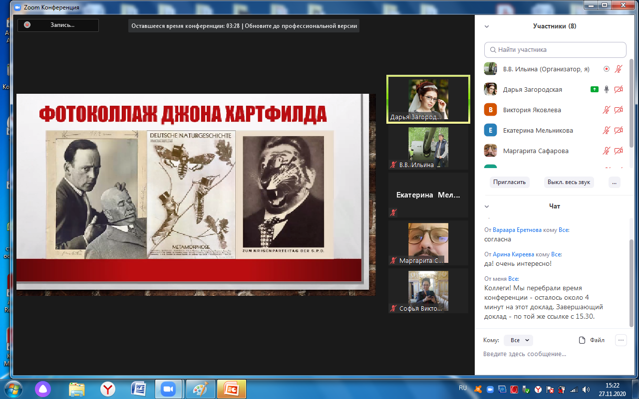The width and height of the screenshot is (639, 399).
Task: Toggle Виктория Яковлева camera icon
Action: point(619,110)
